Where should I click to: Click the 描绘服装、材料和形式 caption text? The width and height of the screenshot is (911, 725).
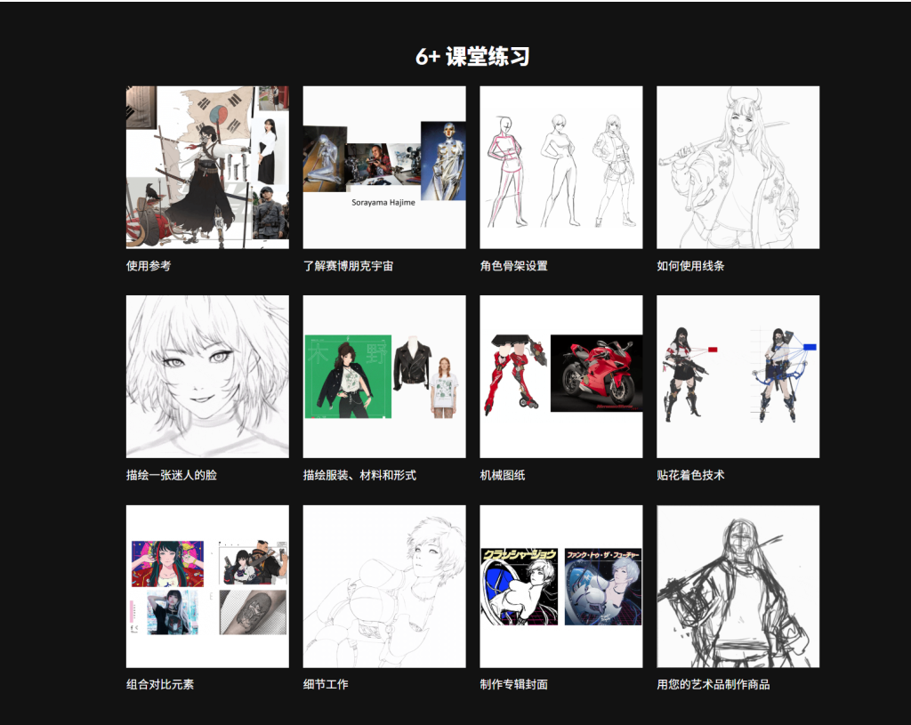[359, 475]
